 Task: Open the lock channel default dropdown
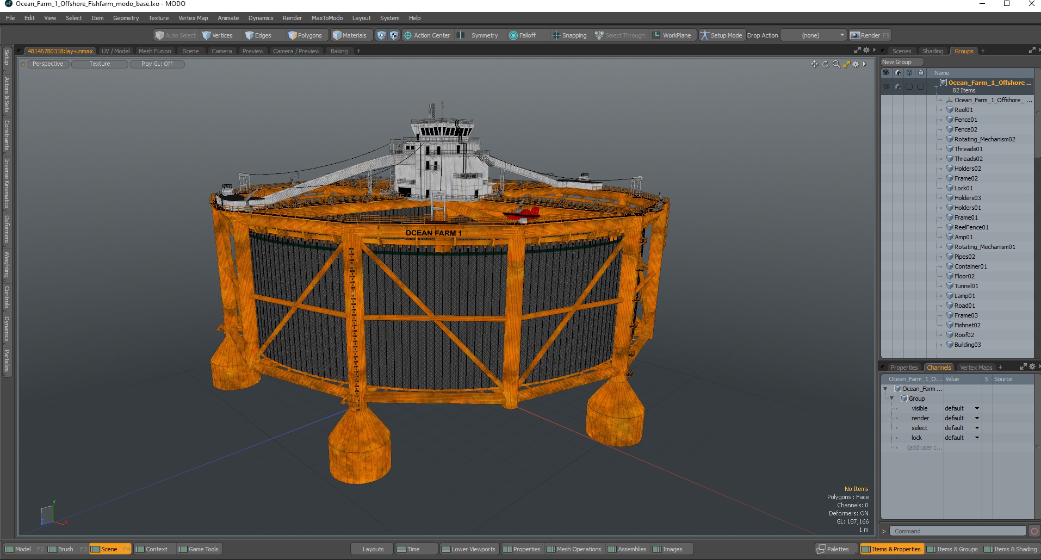click(x=962, y=438)
